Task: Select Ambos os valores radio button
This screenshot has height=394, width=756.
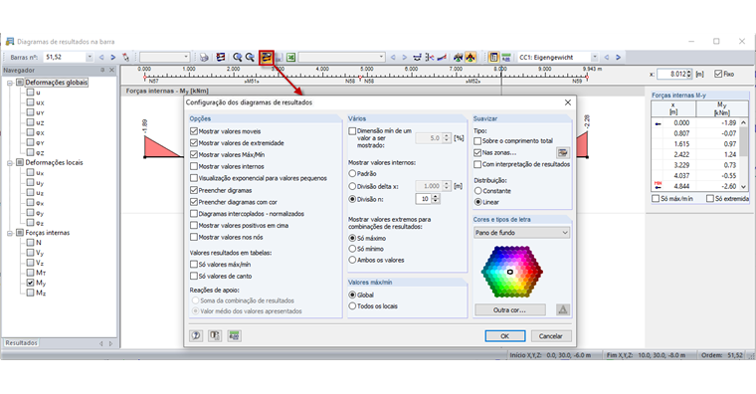Action: point(352,260)
